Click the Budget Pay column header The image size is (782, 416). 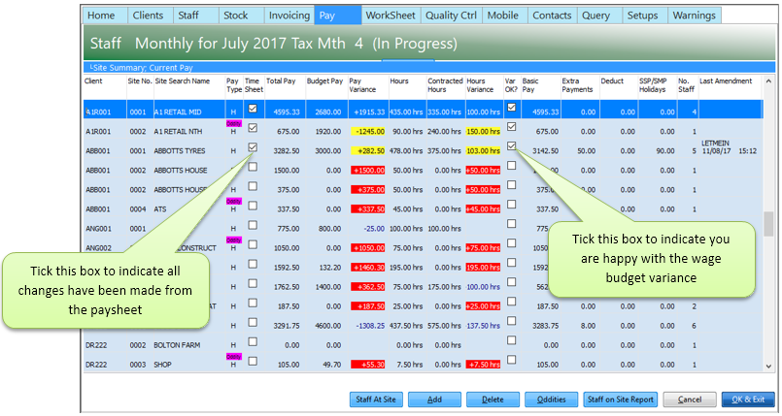(x=324, y=81)
